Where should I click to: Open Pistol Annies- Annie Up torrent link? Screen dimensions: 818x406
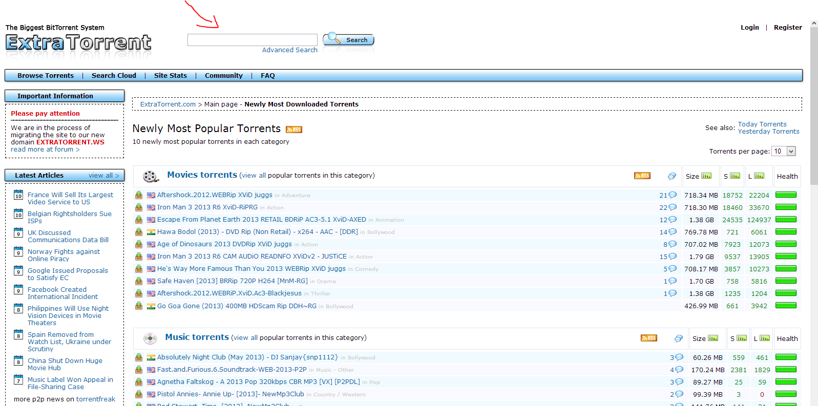[230, 394]
